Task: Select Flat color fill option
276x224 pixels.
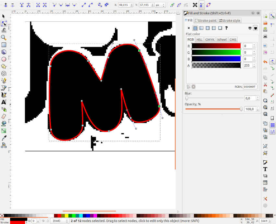Action: pyautogui.click(x=195, y=28)
